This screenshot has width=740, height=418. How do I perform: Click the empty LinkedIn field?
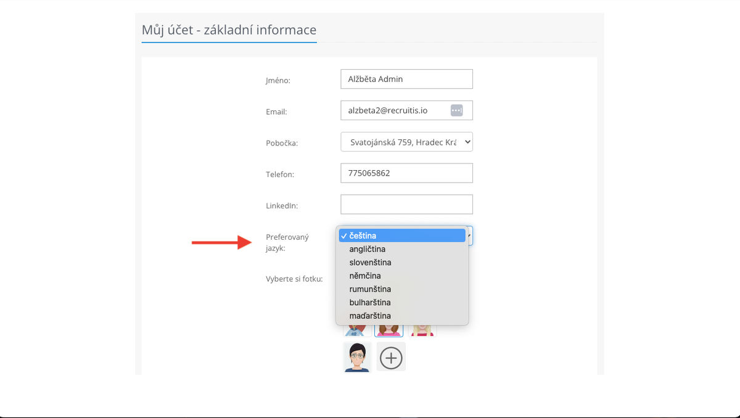[x=406, y=205]
